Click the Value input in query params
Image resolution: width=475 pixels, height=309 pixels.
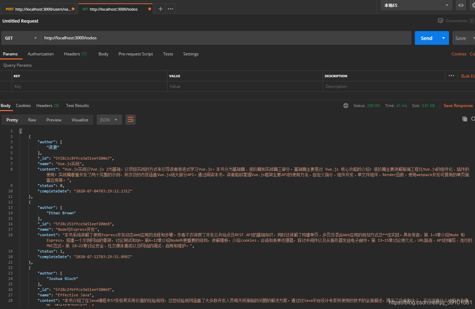pyautogui.click(x=245, y=86)
